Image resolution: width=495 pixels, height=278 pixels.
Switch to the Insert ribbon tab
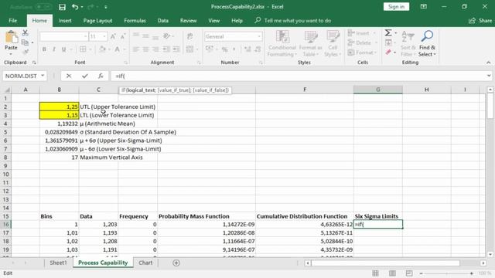65,21
